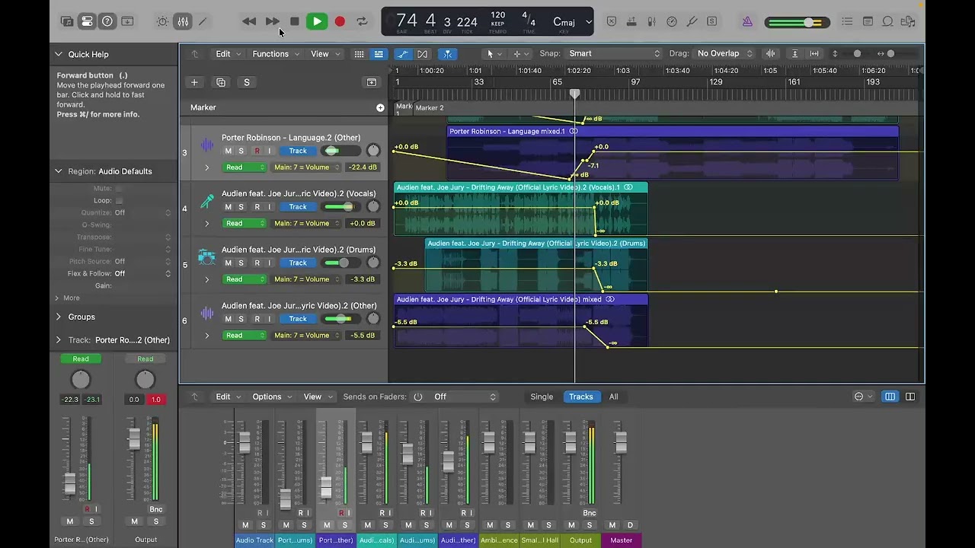Open the Snap mode dropdown
The width and height of the screenshot is (975, 548).
614,53
